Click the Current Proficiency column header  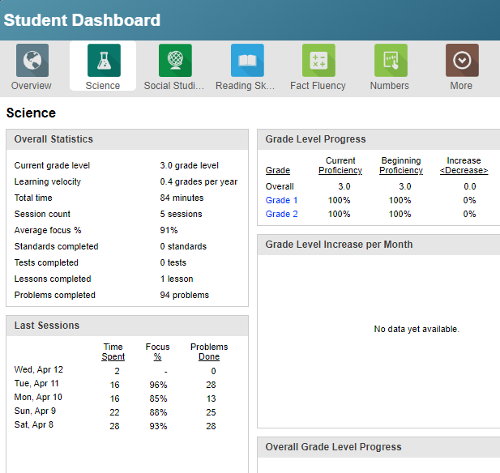point(340,166)
